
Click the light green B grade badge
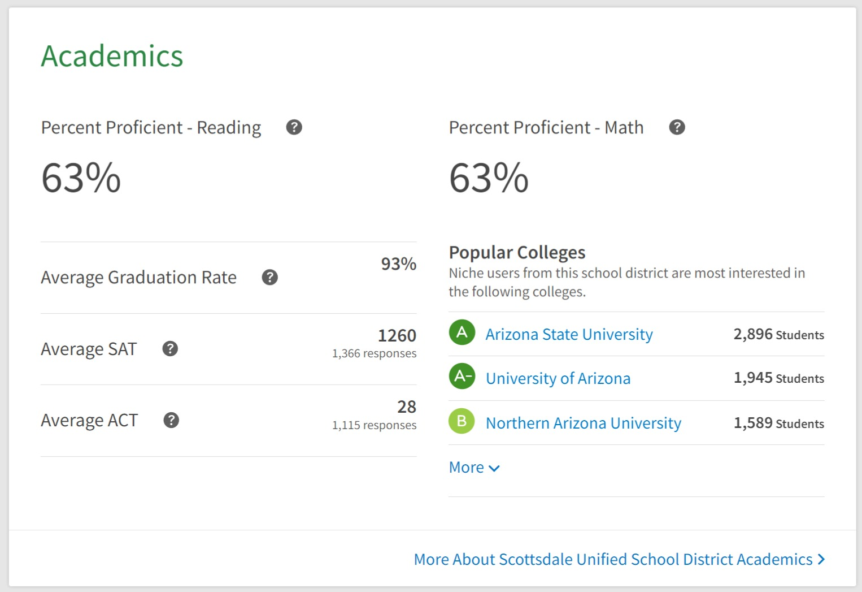[x=462, y=421]
